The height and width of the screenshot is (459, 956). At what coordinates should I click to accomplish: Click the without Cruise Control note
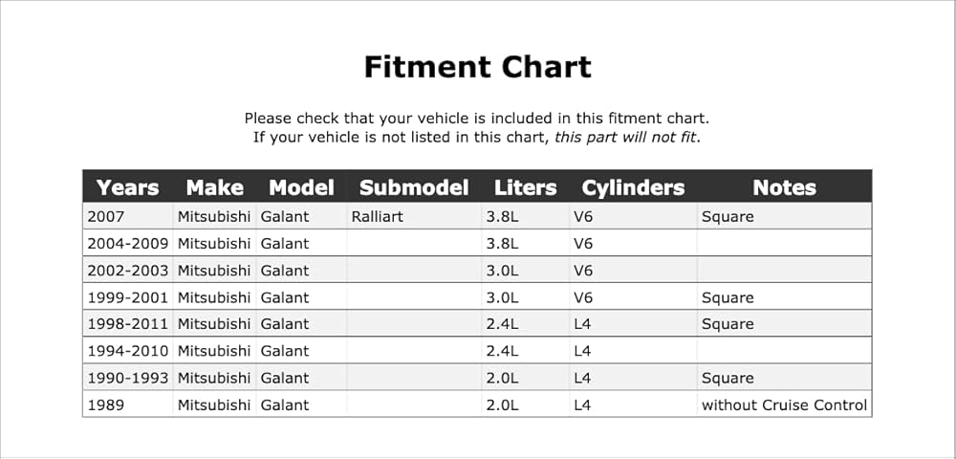784,404
